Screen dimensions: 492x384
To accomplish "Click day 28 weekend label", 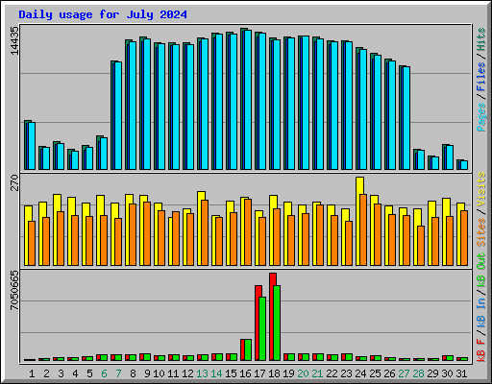I will tap(418, 373).
